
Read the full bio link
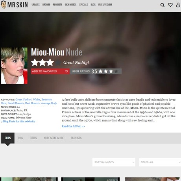click(x=73, y=126)
